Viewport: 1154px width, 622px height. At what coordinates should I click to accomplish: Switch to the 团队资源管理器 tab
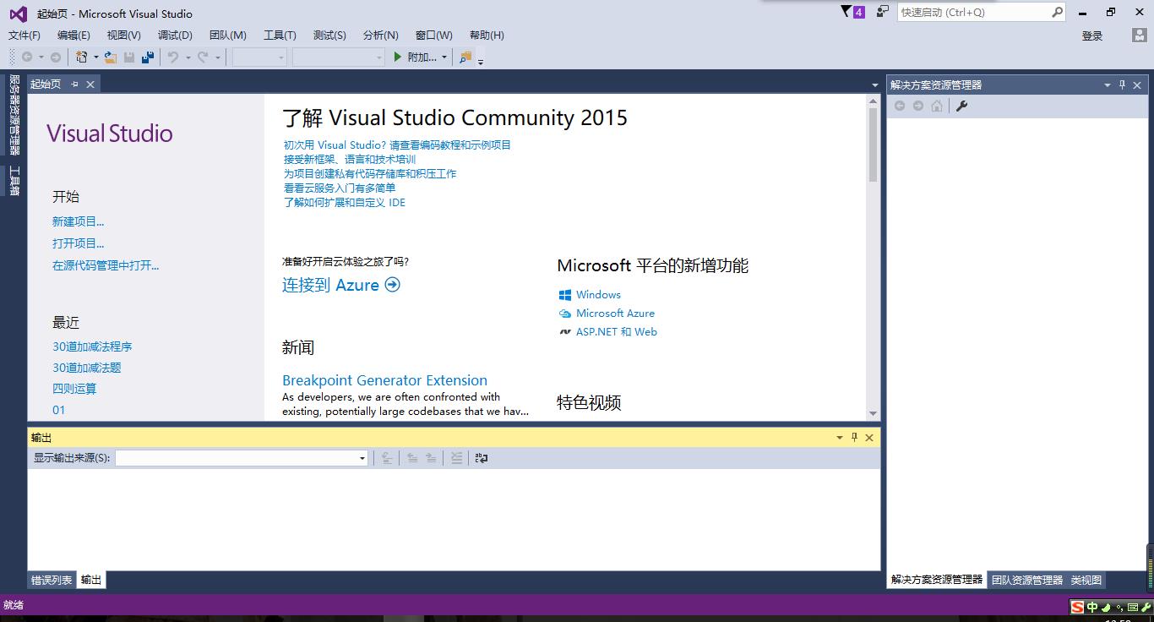coord(1027,580)
